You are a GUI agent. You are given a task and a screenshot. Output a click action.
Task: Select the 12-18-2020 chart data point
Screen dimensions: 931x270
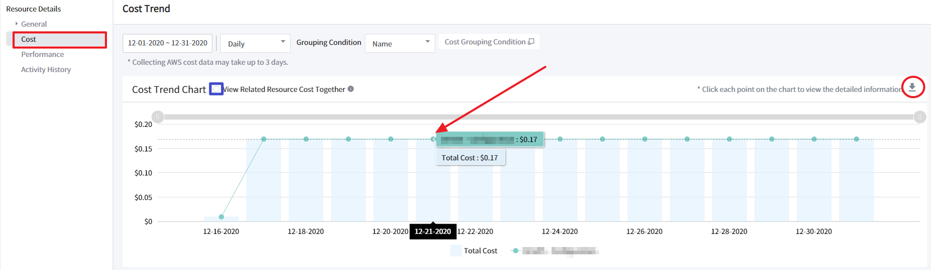306,139
